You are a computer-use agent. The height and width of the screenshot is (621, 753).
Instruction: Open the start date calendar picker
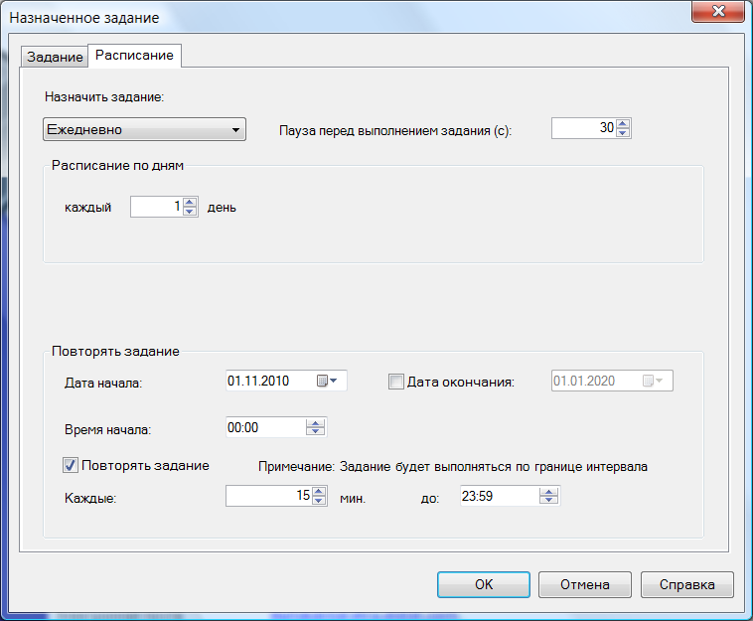point(327,381)
